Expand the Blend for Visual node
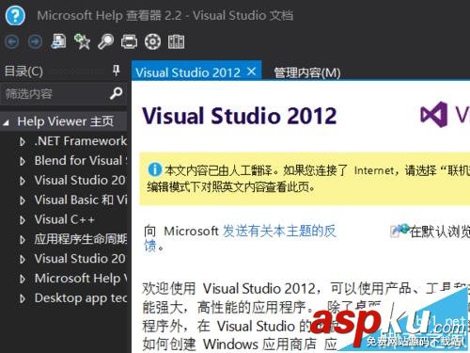The image size is (470, 353). [x=23, y=161]
